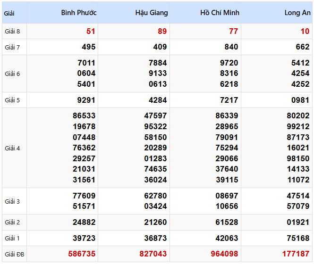The height and width of the screenshot is (264, 314).
Task: Click special prize number 586735
Action: (x=81, y=254)
